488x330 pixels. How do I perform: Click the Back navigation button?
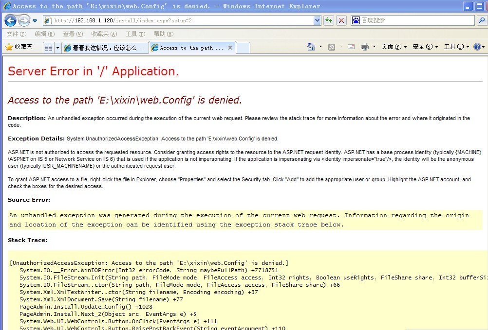(x=11, y=21)
